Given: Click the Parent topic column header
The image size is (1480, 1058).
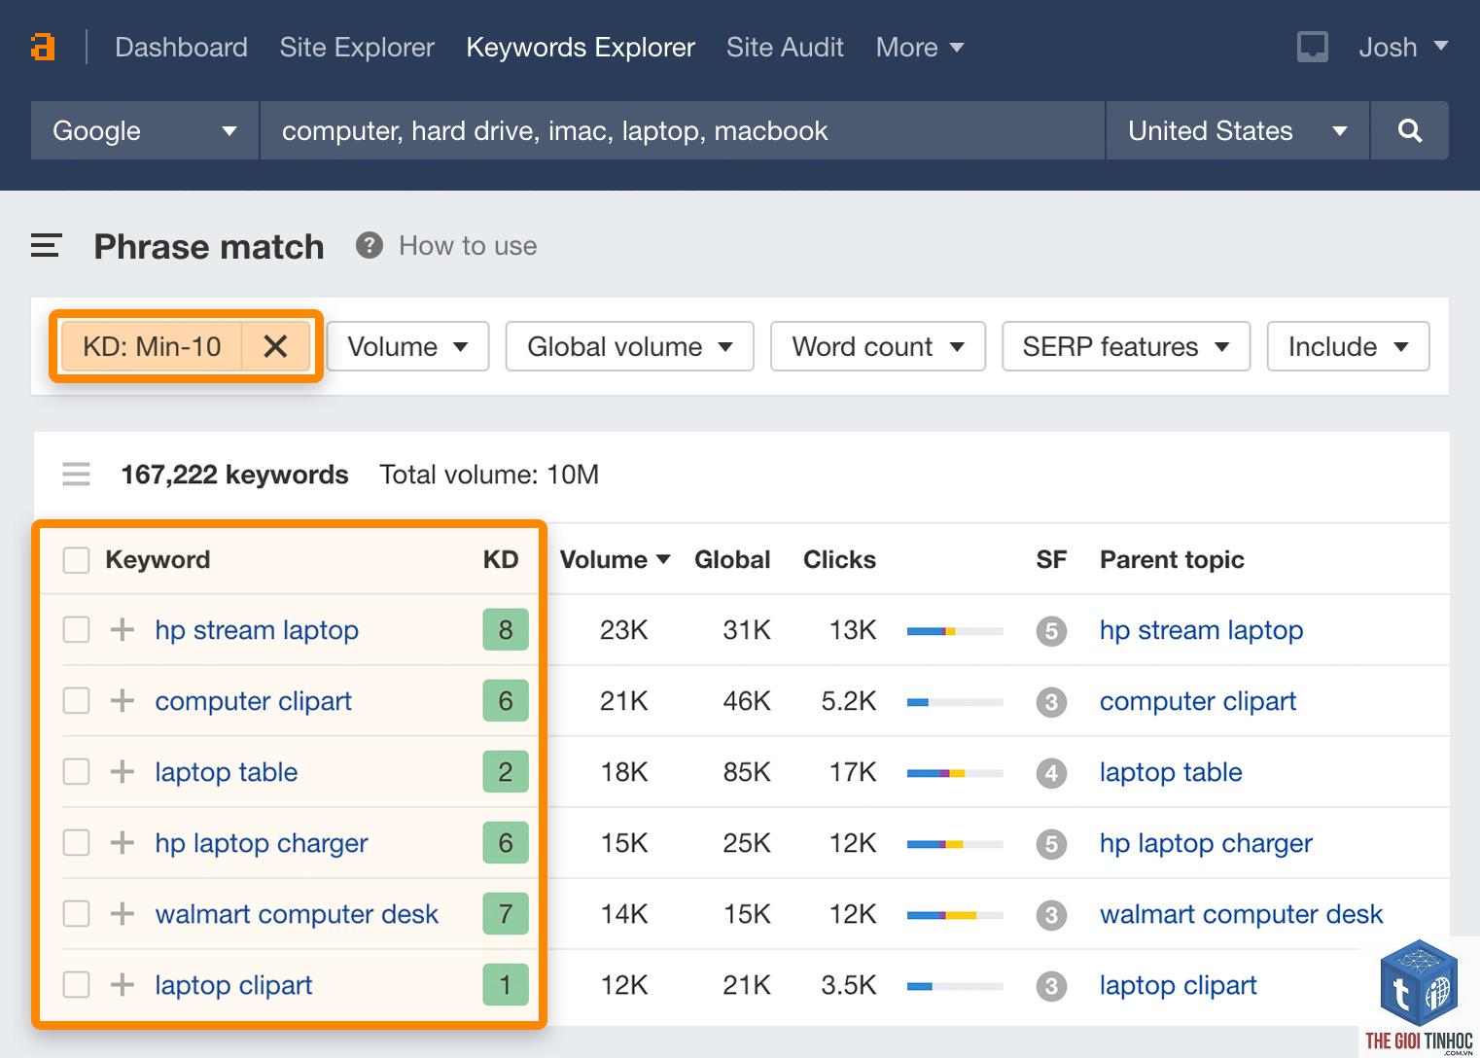Looking at the screenshot, I should pos(1172,559).
